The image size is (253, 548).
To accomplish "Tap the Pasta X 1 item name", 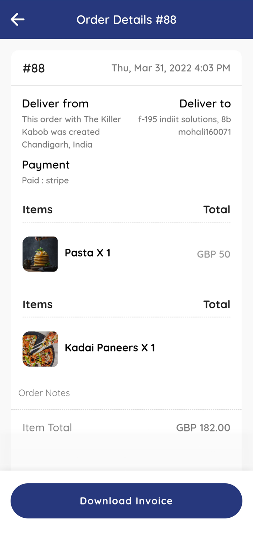I will tap(87, 253).
